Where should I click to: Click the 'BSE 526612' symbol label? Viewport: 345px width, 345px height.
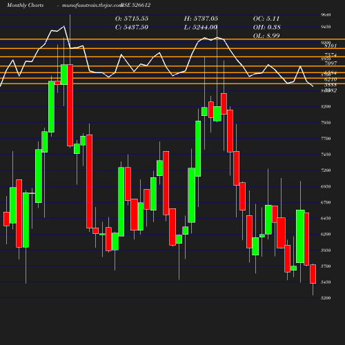tap(136, 5)
